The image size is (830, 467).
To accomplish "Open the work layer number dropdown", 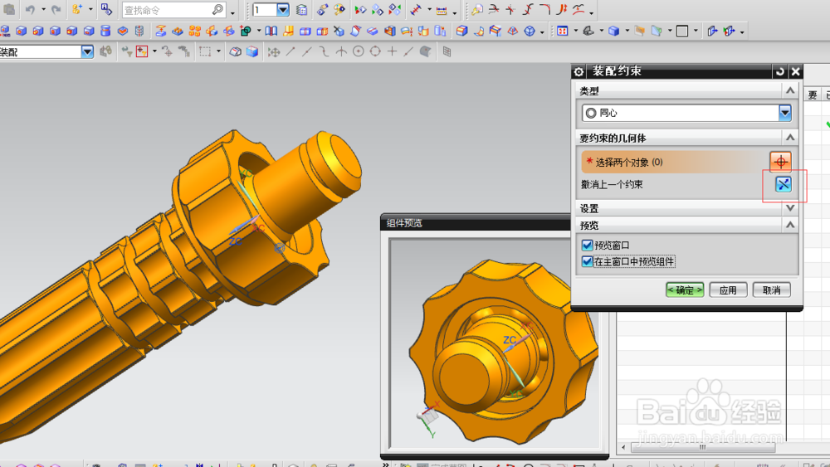I will 283,9.
